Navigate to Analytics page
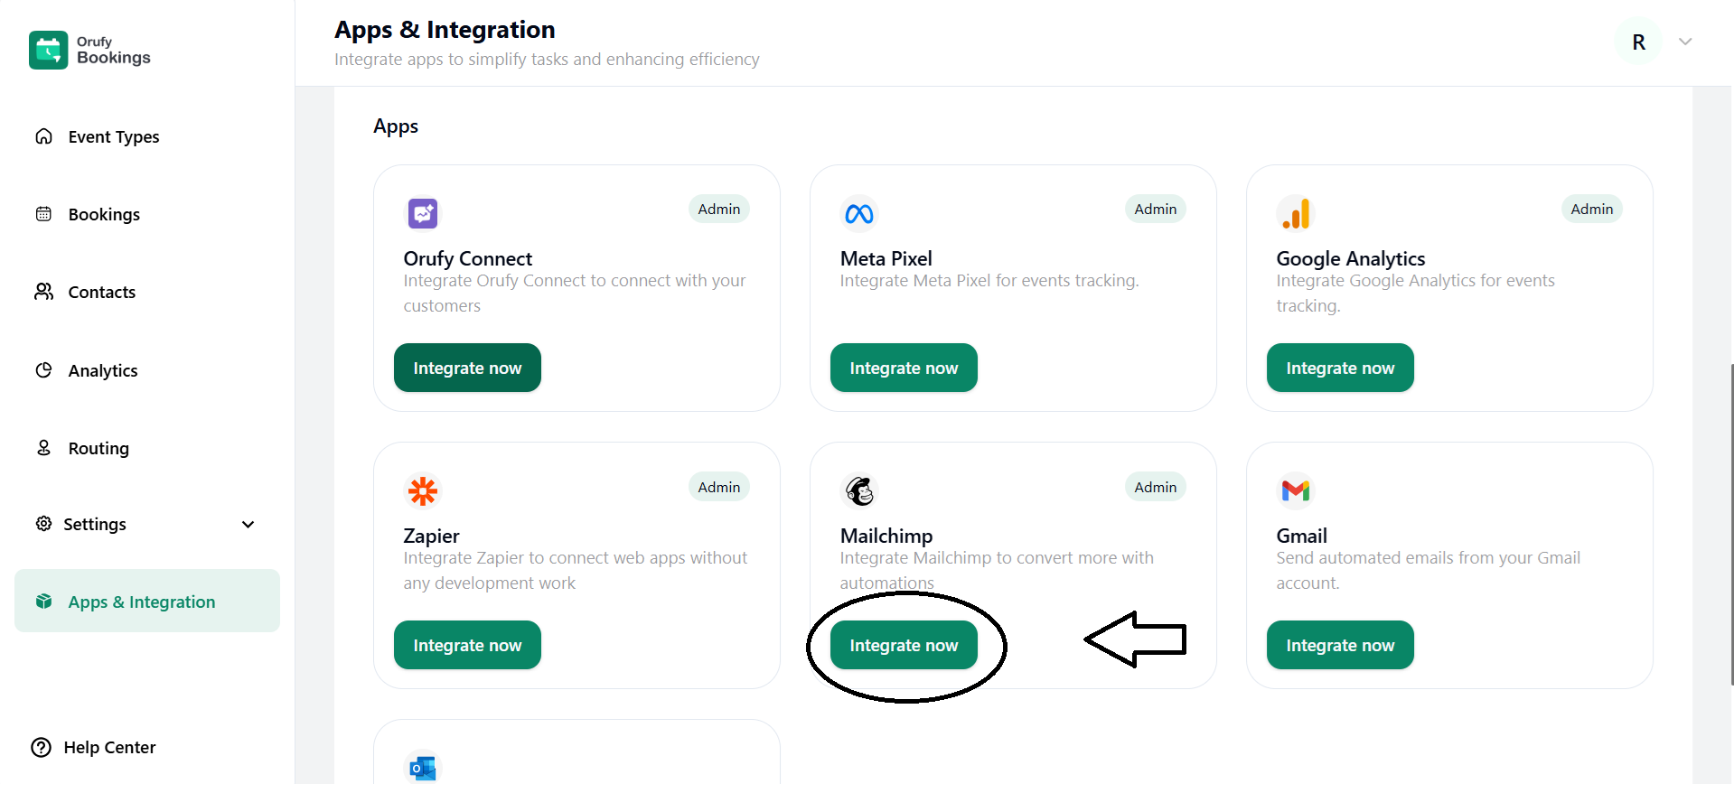 (x=103, y=371)
